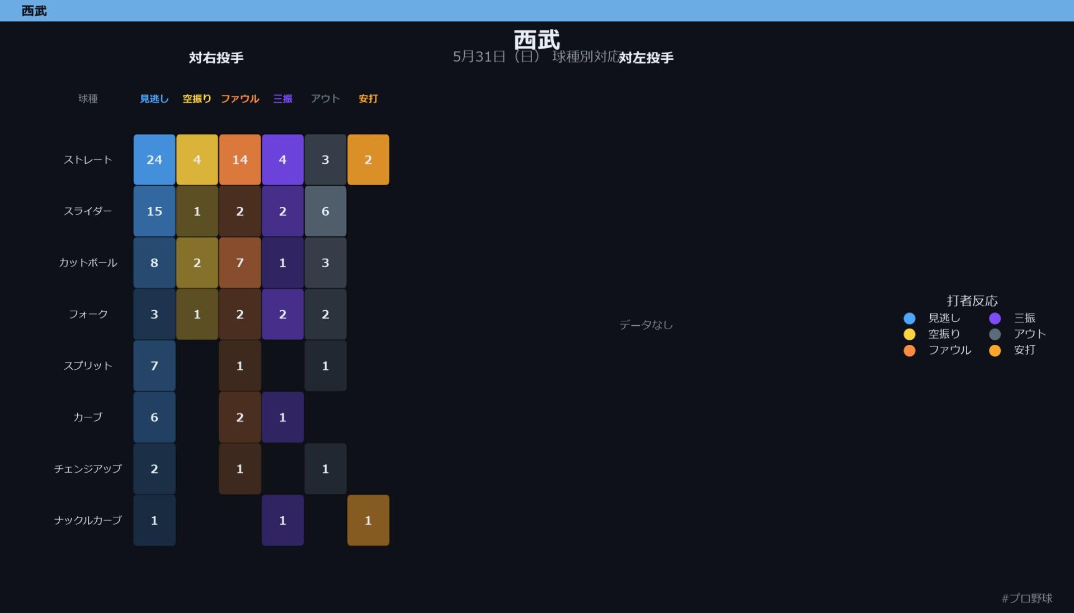The width and height of the screenshot is (1074, 613).
Task: Click the カットボール row label
Action: (88, 263)
